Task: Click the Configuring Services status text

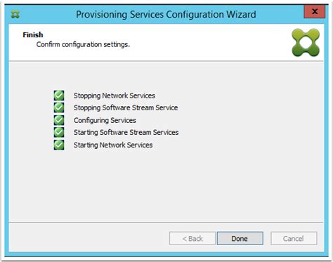Action: coord(105,120)
